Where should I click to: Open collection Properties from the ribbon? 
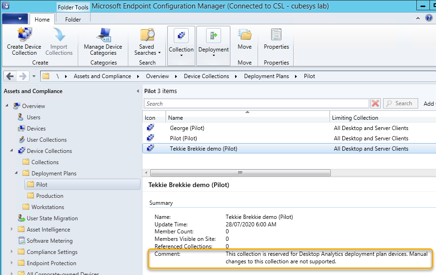coord(276,36)
